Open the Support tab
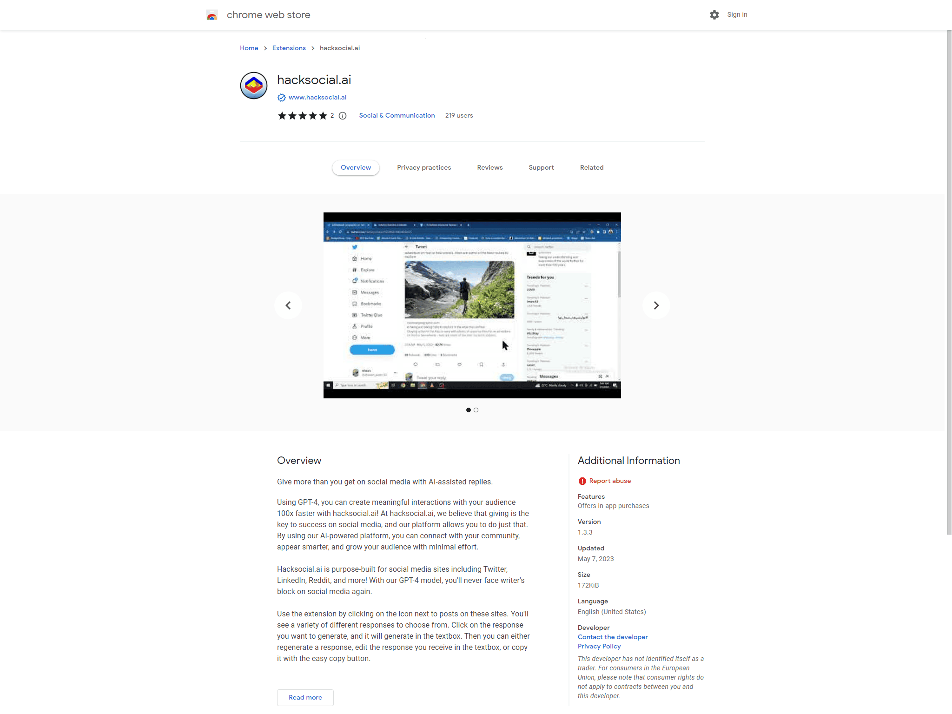The height and width of the screenshot is (714, 952). tap(542, 168)
